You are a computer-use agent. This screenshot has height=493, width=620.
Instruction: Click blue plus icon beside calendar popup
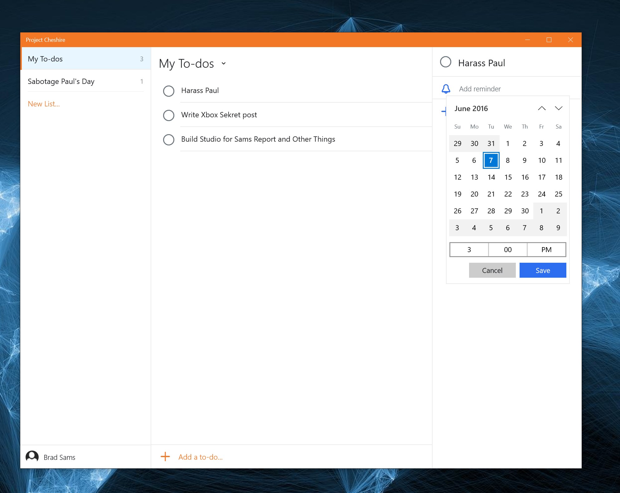[444, 111]
